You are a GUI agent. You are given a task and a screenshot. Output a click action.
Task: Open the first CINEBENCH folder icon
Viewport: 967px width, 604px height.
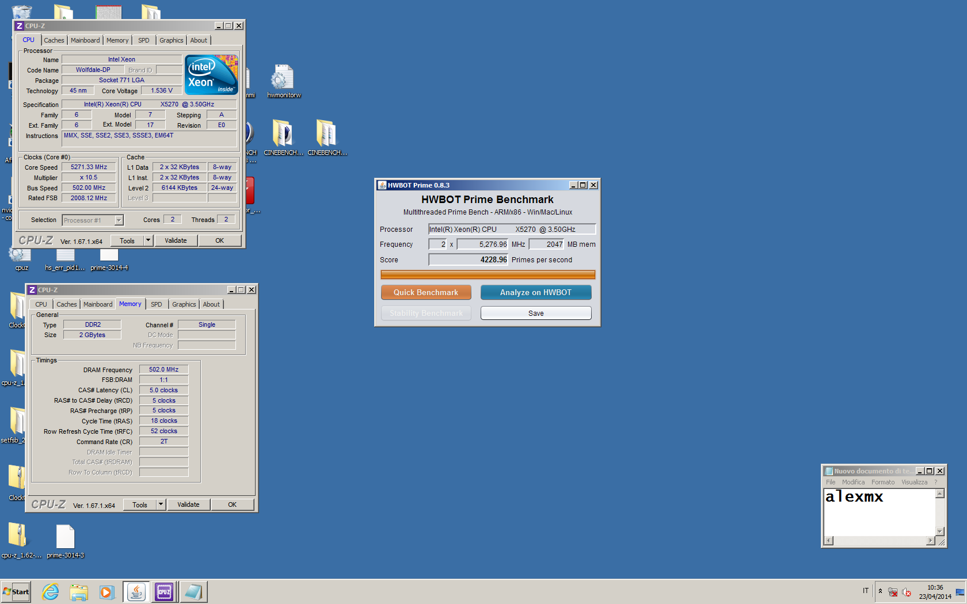click(x=283, y=137)
